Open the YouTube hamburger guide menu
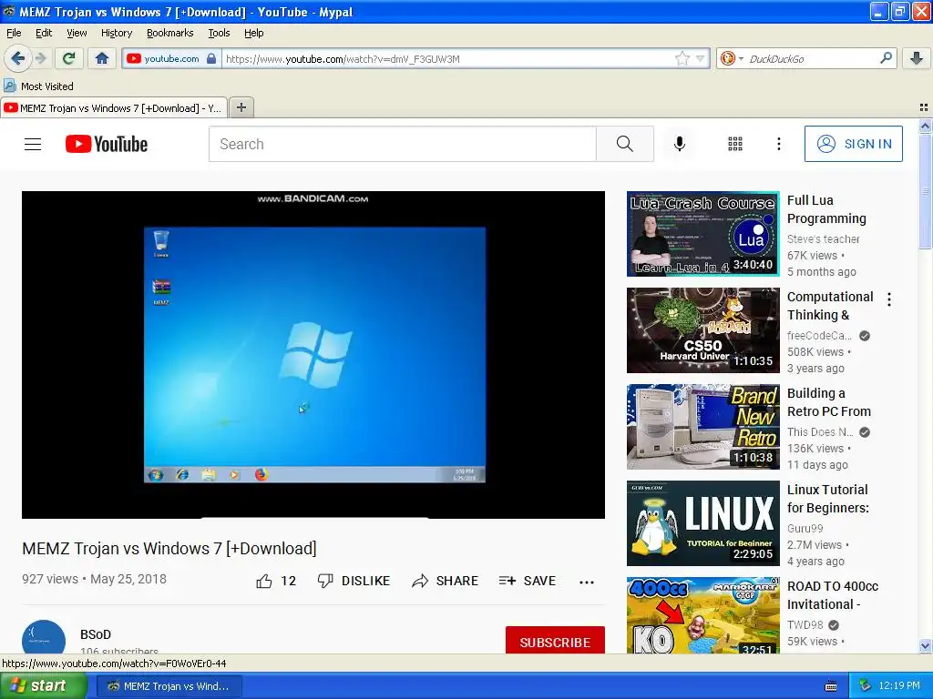Viewport: 933px width, 699px height. 33,144
